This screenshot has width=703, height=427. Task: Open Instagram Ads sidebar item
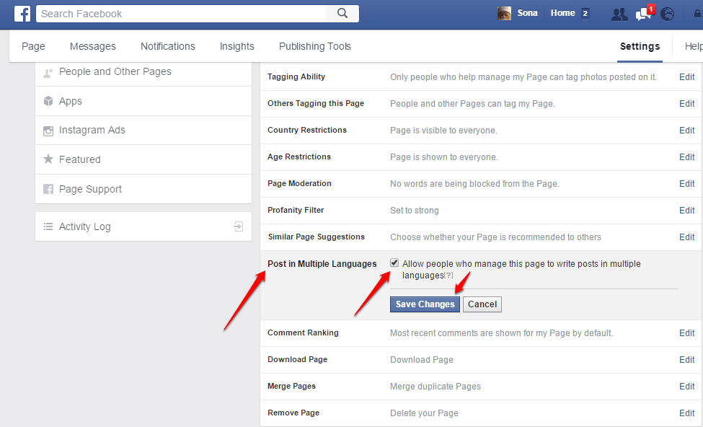click(143, 131)
